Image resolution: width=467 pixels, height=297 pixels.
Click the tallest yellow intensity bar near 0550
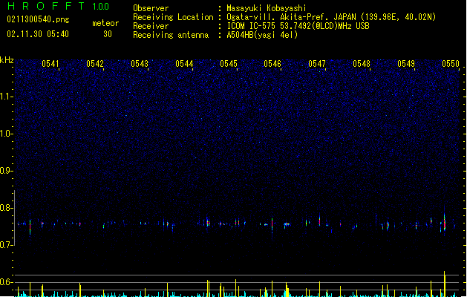pos(445,284)
